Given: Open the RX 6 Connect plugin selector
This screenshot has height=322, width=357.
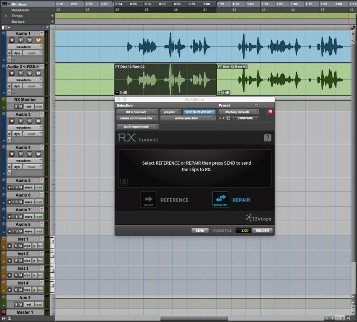Looking at the screenshot, I should point(138,112).
